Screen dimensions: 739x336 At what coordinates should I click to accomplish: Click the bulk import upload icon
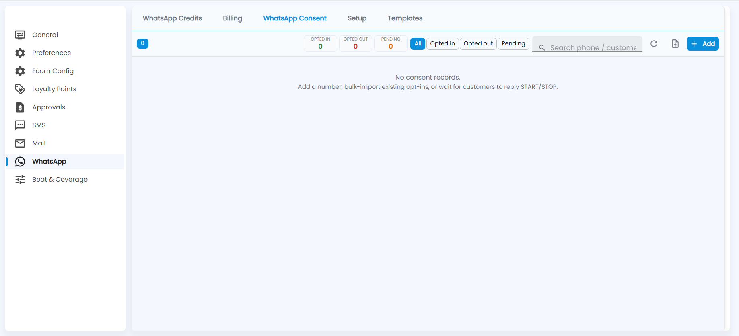(675, 43)
